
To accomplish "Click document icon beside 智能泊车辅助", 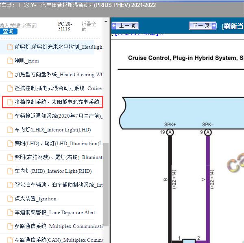I will pos(10,185).
